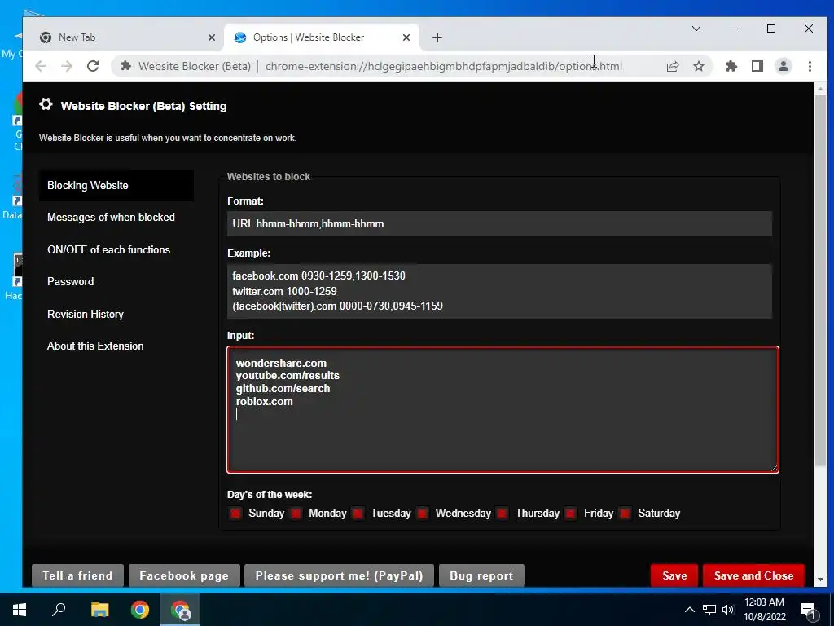Open the Chrome profile menu
Viewport: 834px width, 626px height.
pyautogui.click(x=783, y=66)
